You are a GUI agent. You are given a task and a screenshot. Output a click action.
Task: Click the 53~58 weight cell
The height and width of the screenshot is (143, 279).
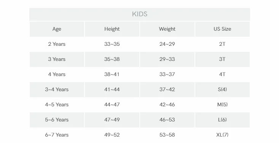(167, 135)
